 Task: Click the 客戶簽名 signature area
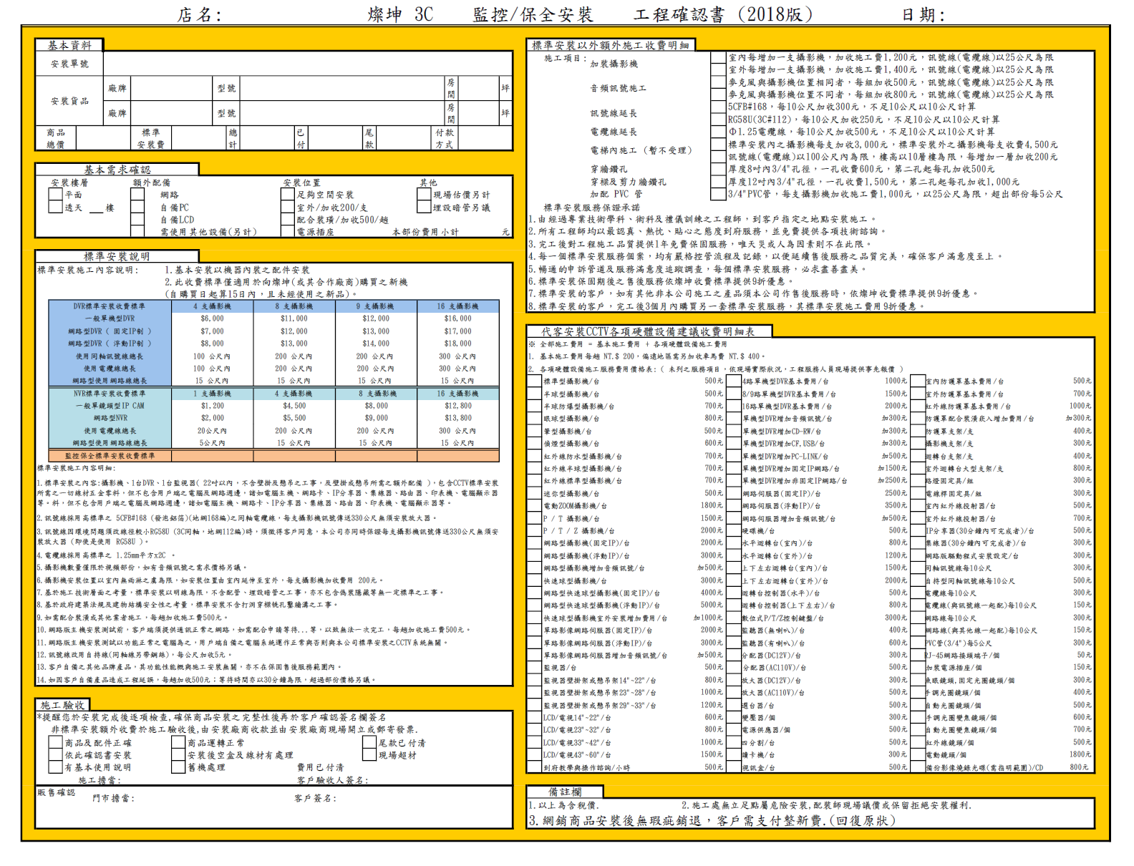click(315, 798)
